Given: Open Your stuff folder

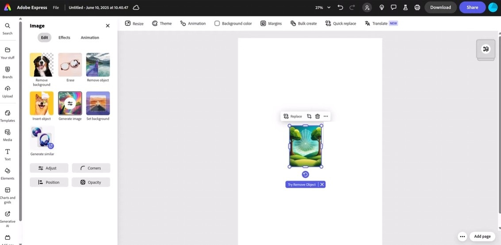Looking at the screenshot, I should pos(8,53).
